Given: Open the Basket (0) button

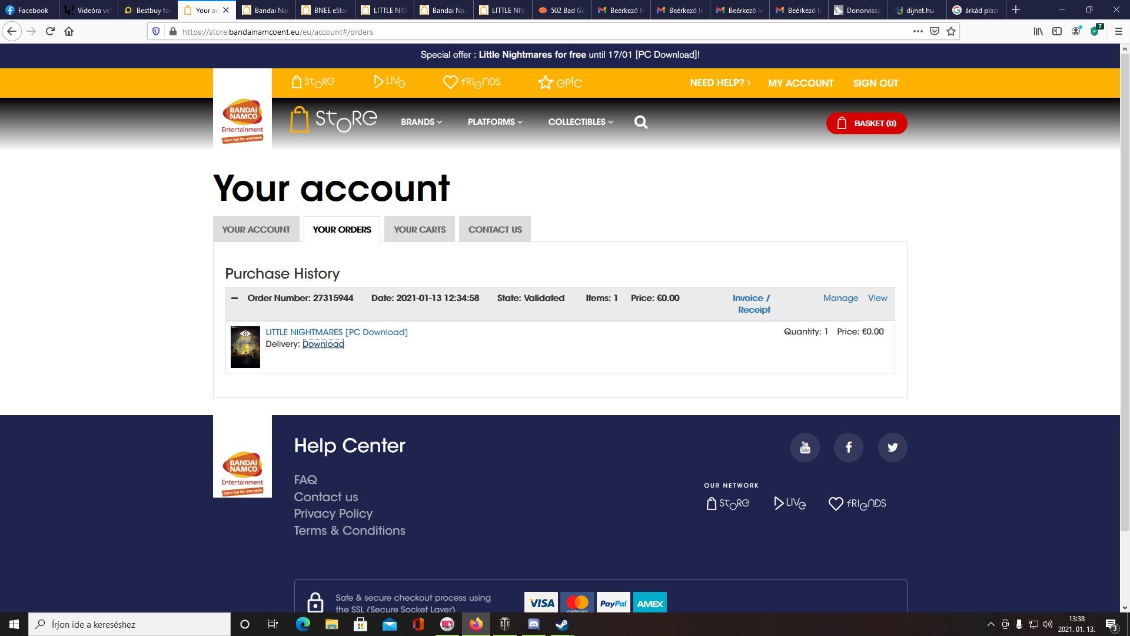Looking at the screenshot, I should pos(866,123).
